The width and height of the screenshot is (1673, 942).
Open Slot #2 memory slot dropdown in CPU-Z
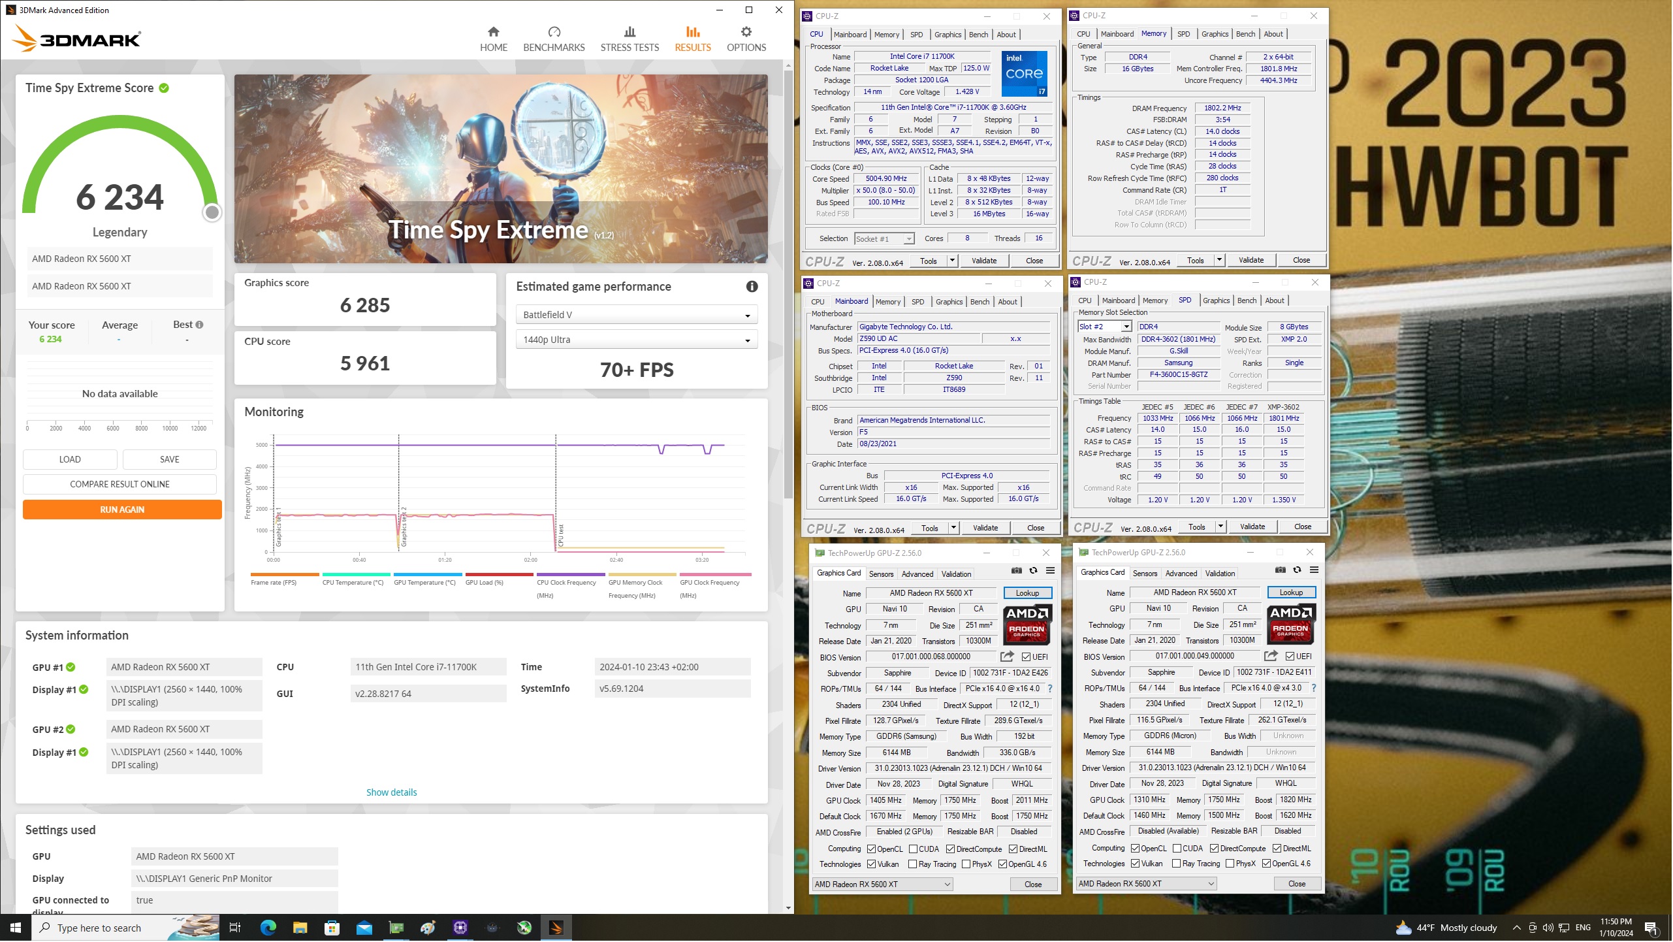[x=1105, y=327]
